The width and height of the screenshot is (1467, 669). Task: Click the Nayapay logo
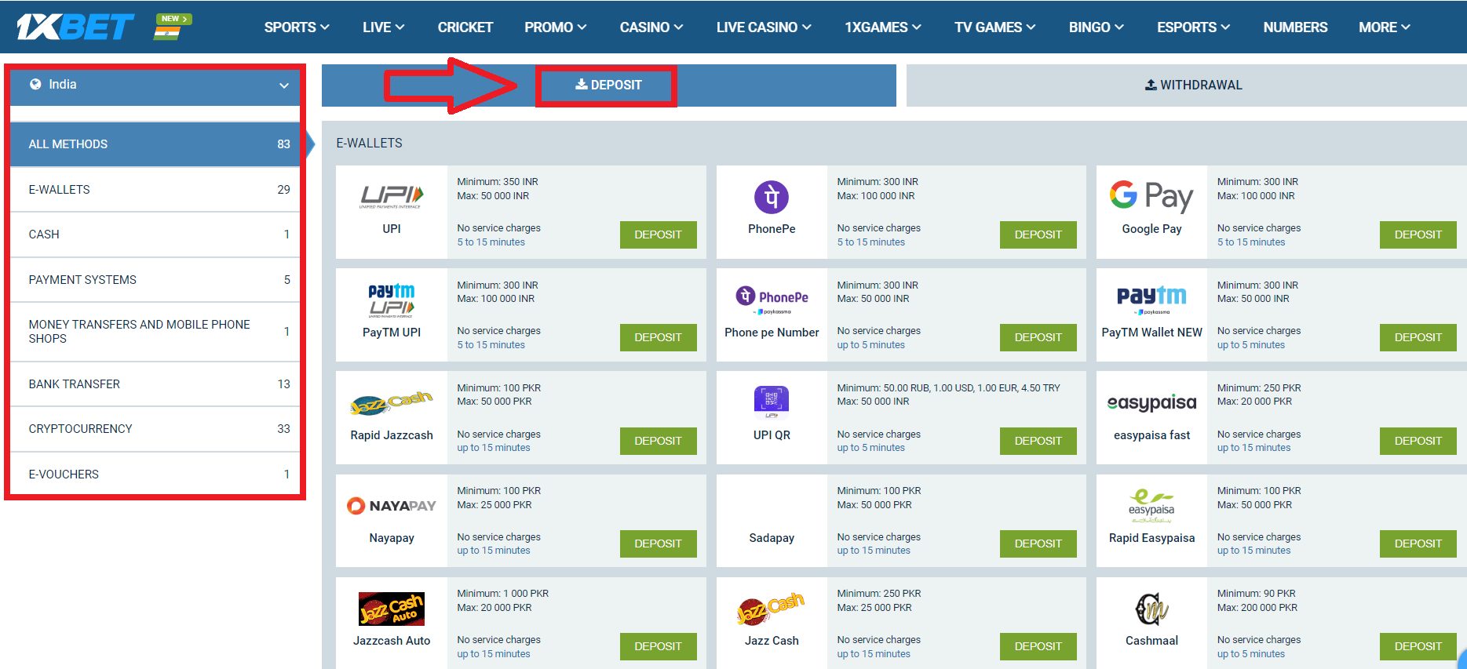pyautogui.click(x=392, y=506)
